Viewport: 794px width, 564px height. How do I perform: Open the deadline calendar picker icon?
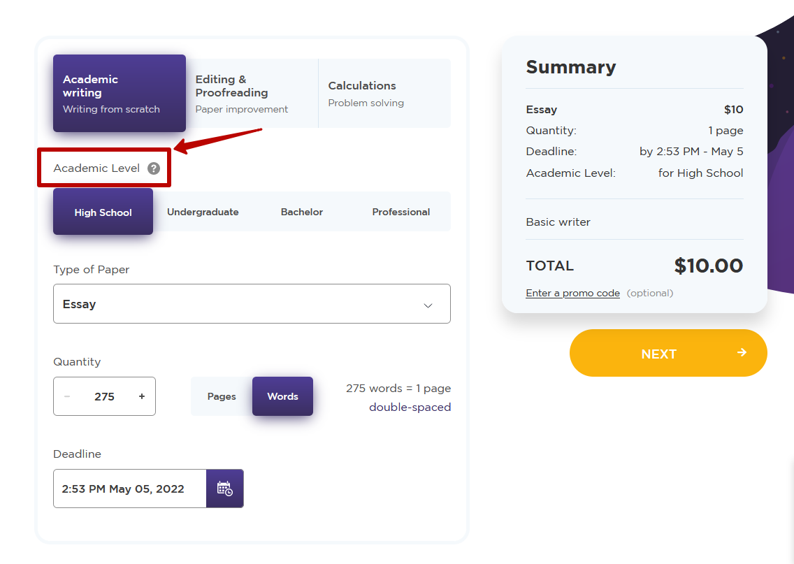[224, 489]
